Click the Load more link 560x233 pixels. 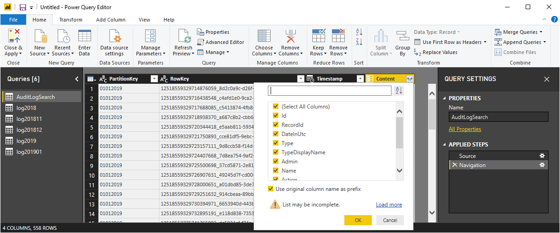click(389, 205)
